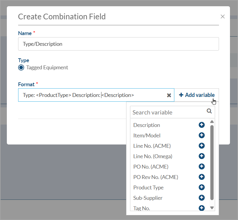This screenshot has height=220, width=238.
Task: Click the plus icon next to Tag No.
Action: click(x=201, y=208)
